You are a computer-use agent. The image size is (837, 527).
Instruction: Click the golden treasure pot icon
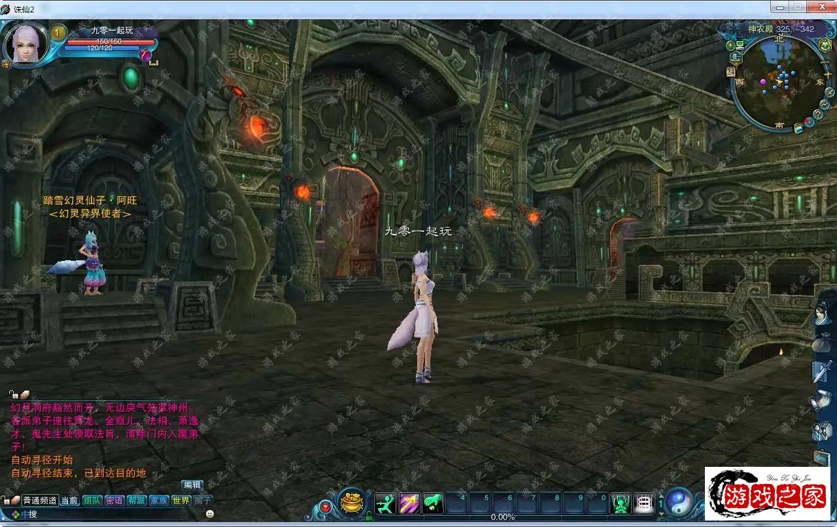point(352,502)
